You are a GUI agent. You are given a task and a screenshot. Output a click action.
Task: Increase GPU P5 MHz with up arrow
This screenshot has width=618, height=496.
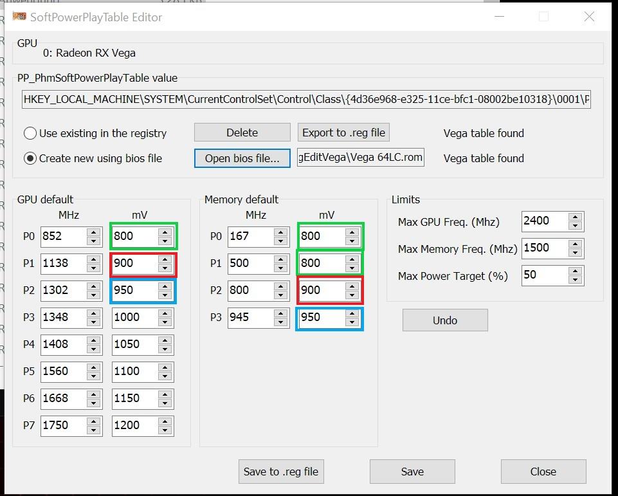point(94,367)
